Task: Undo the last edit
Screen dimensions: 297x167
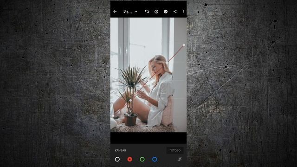Action: [x=147, y=12]
